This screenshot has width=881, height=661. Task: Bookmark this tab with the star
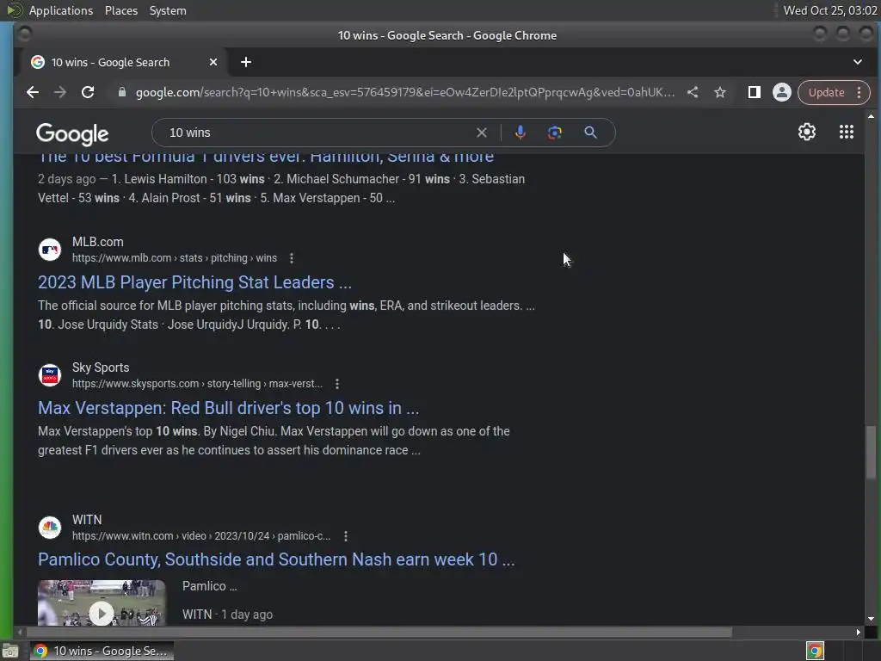pos(720,92)
